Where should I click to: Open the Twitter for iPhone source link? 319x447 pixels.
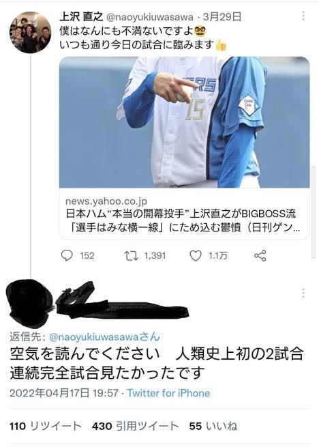click(x=168, y=393)
